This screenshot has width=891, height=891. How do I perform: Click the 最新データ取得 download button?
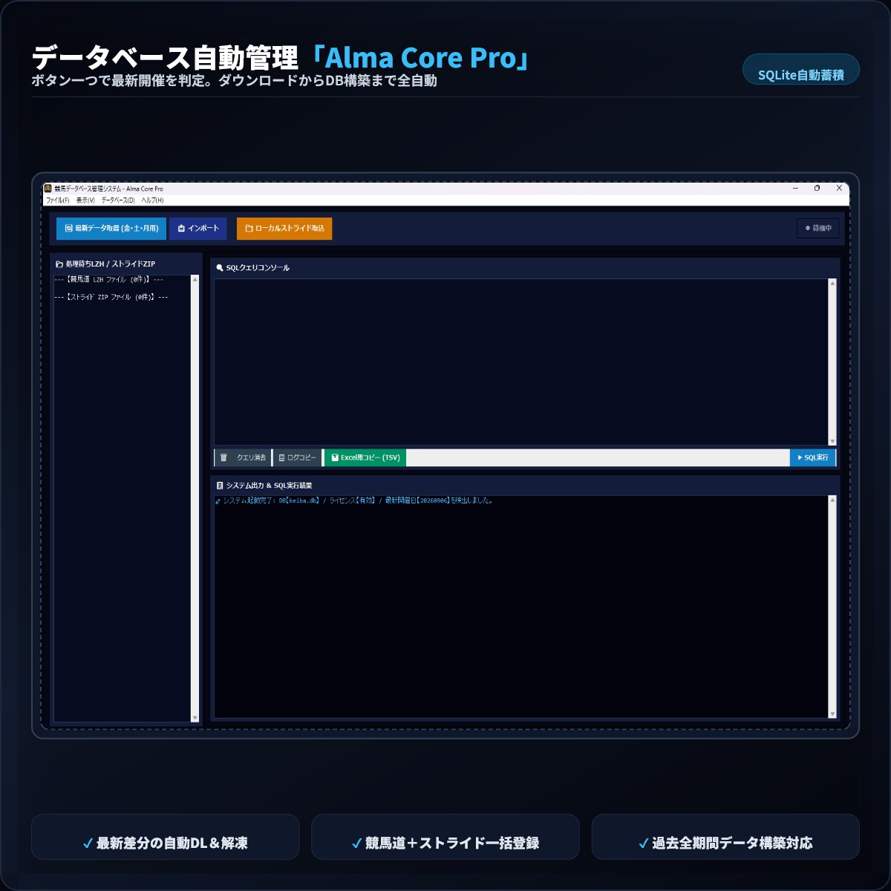(x=111, y=229)
